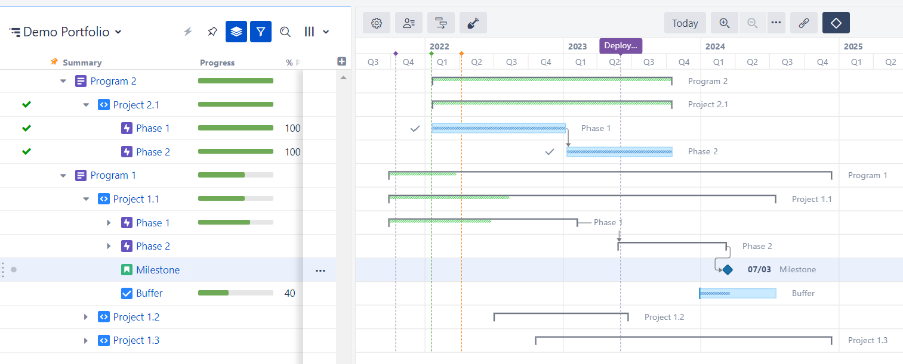This screenshot has width=903, height=364.
Task: Click the Program 1 progress bar
Action: pyautogui.click(x=236, y=175)
